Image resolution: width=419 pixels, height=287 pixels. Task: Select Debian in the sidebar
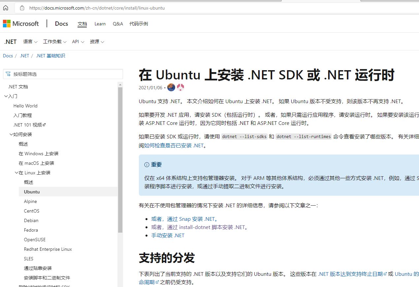pos(31,220)
